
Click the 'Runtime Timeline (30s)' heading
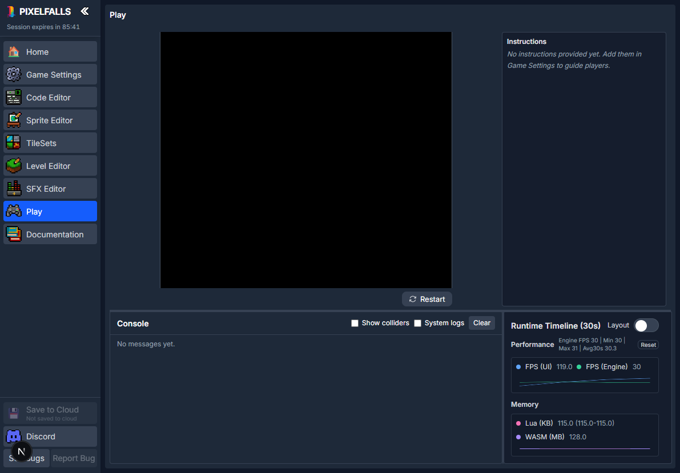(556, 326)
